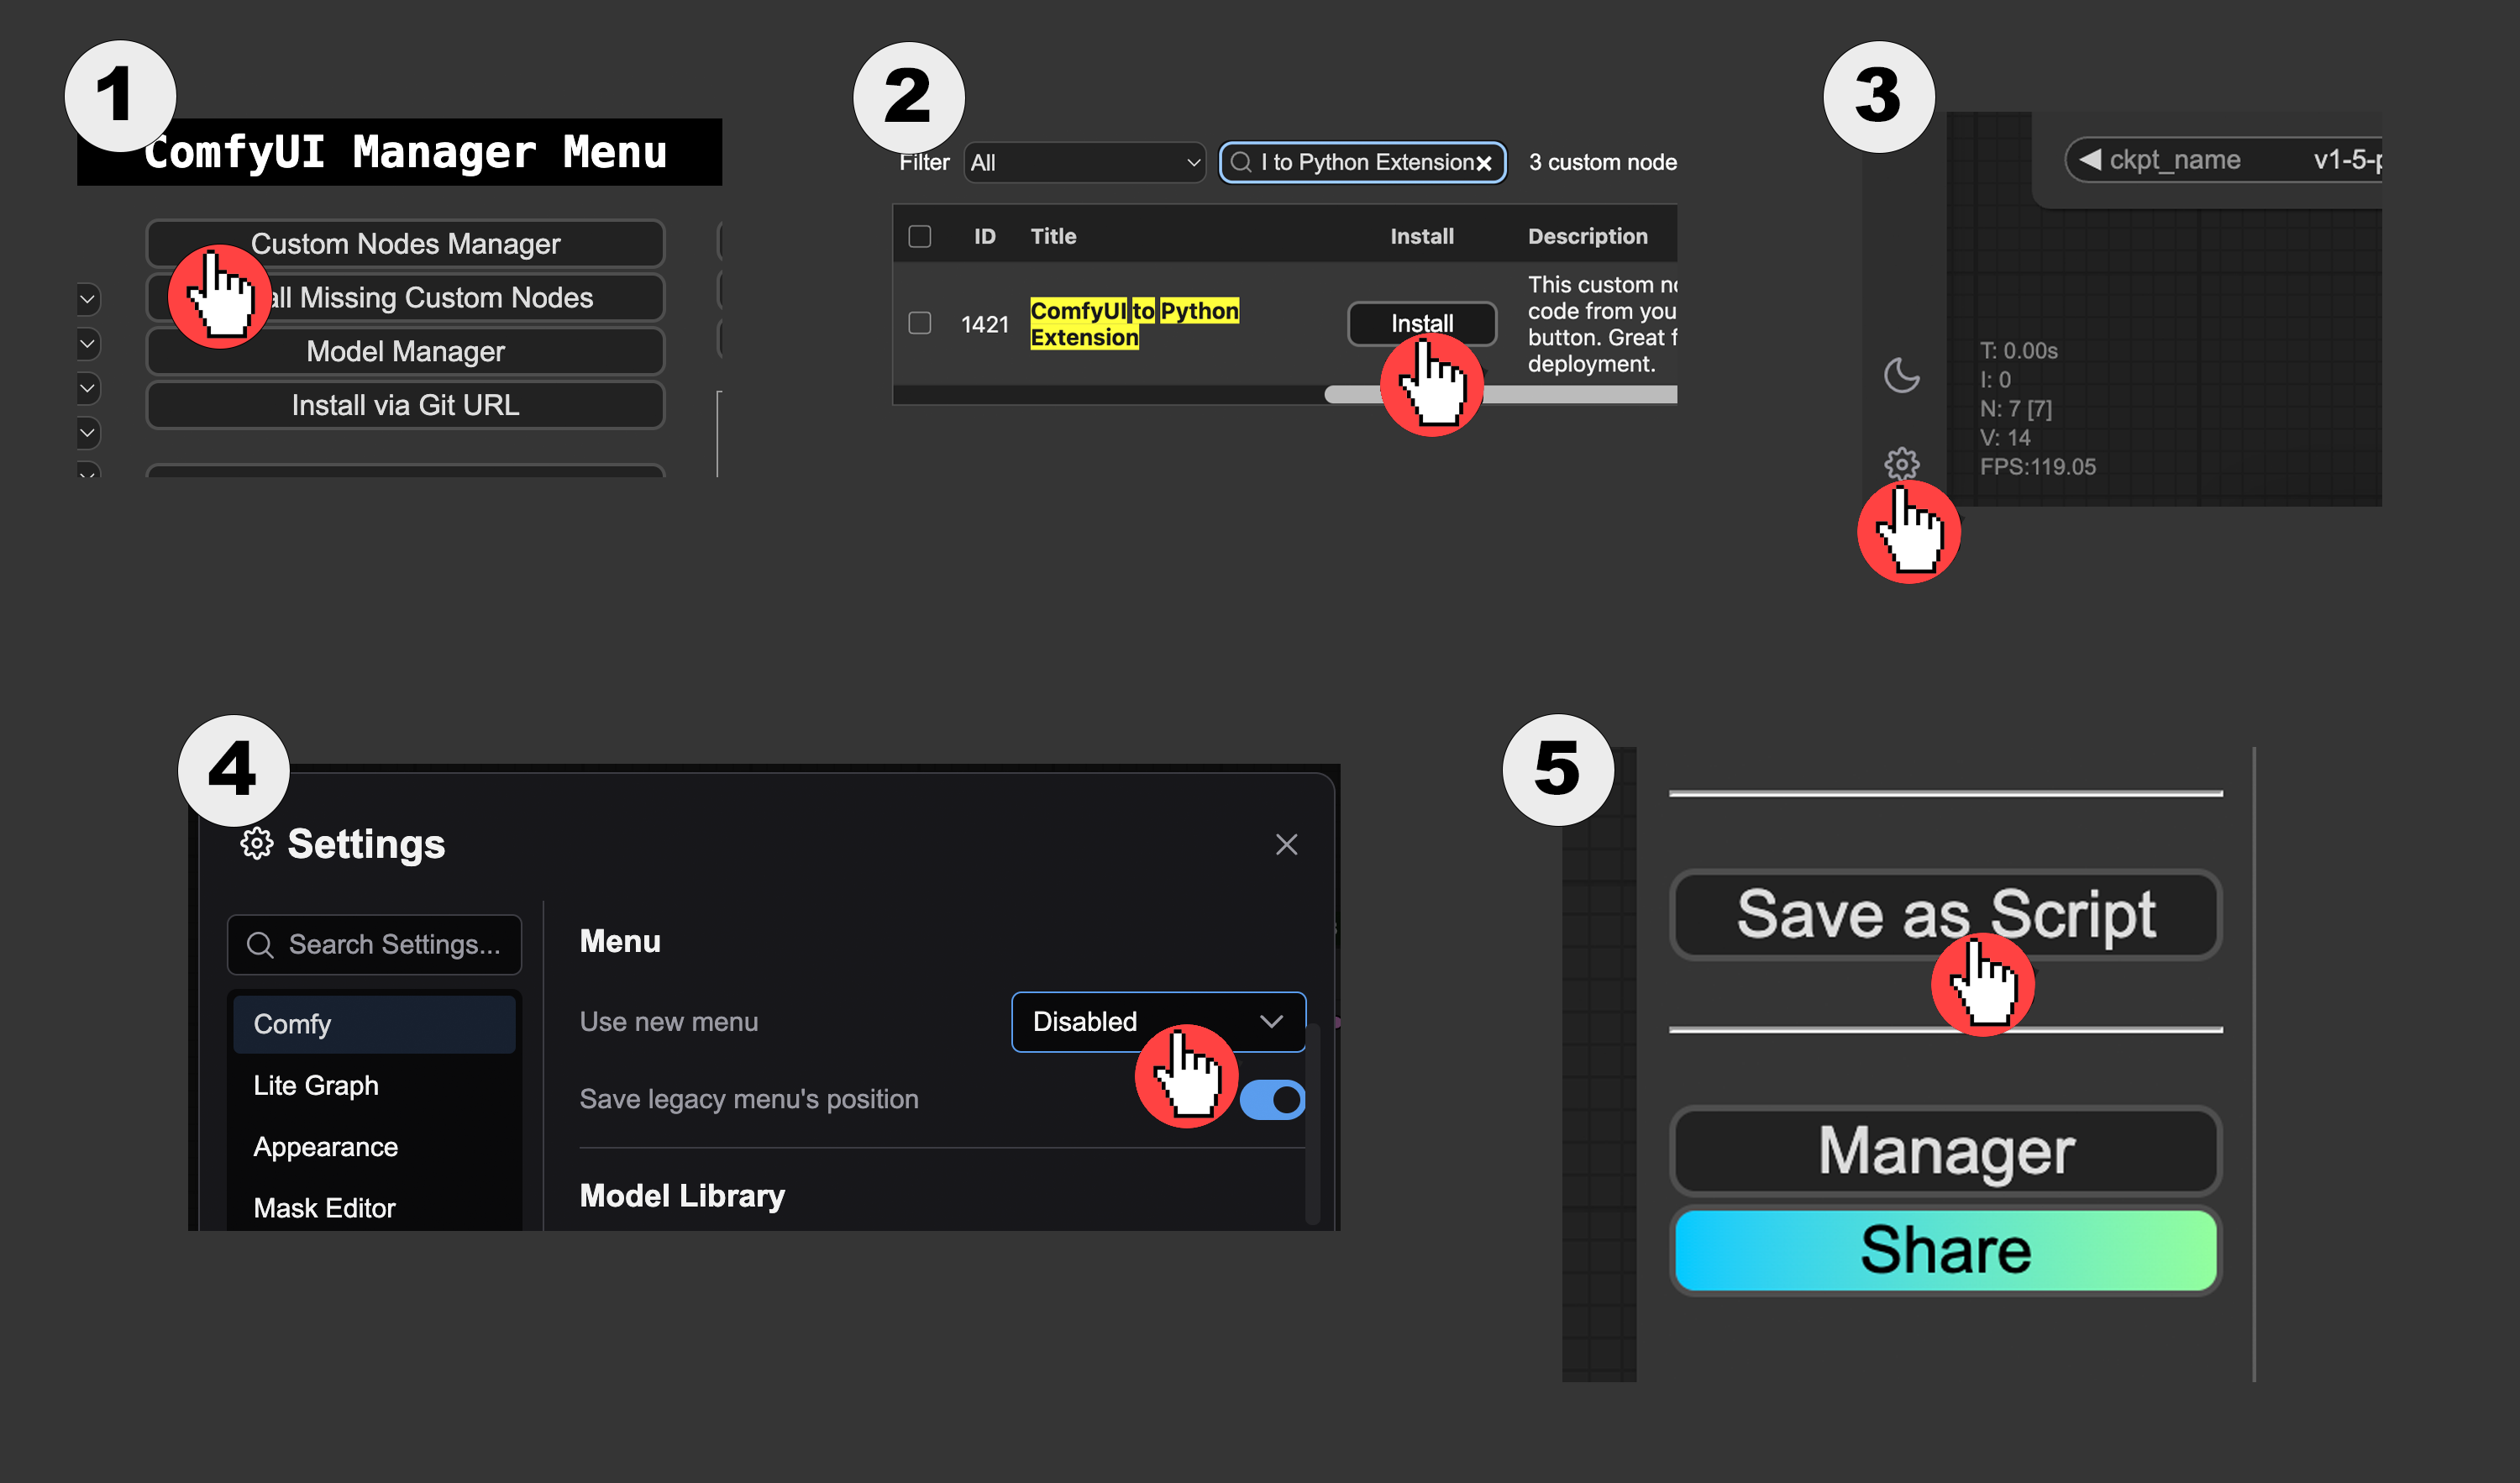2520x1483 pixels.
Task: Close the Settings dialog
Action: coord(1286,844)
